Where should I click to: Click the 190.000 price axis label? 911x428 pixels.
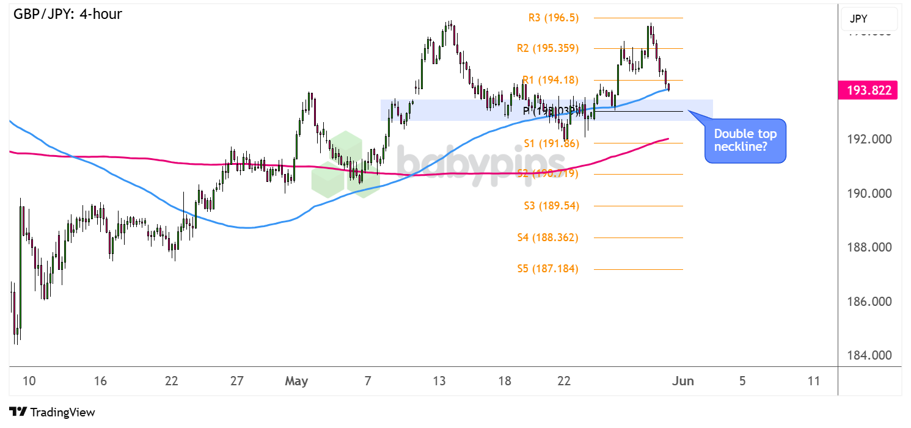click(869, 194)
